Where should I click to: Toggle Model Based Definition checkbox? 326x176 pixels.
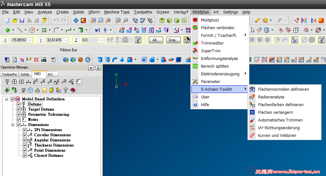(13, 99)
